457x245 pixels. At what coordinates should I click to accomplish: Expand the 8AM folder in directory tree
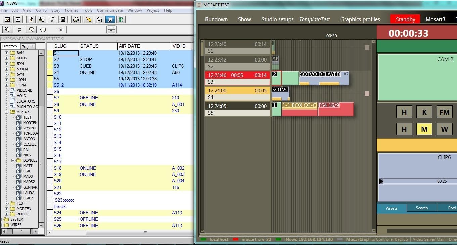[x=6, y=53]
